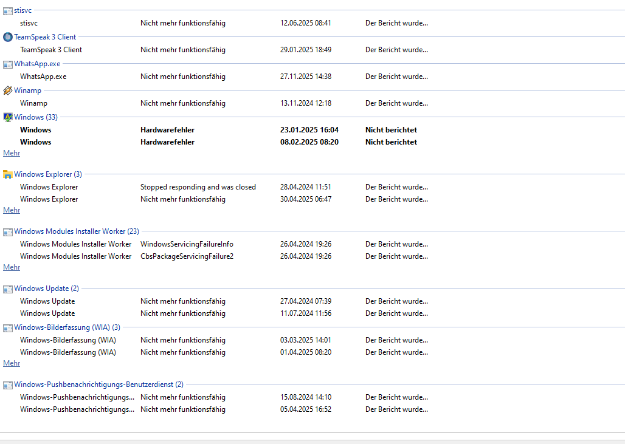Select Windows Modules Installer Worker (23) header
The image size is (625, 444).
click(x=77, y=231)
